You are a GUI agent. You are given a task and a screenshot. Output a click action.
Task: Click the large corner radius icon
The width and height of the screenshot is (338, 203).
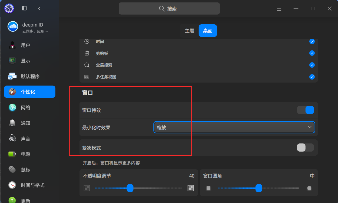[309, 188]
